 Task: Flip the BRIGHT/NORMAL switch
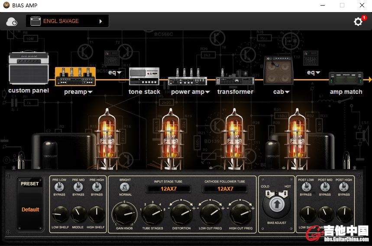point(125,187)
